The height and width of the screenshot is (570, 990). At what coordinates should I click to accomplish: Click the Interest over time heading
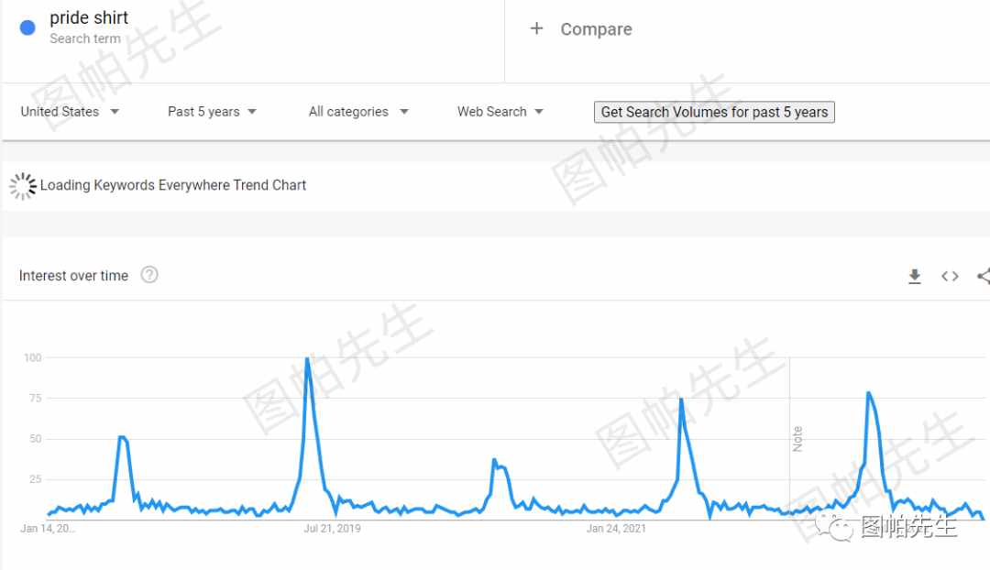coord(73,276)
